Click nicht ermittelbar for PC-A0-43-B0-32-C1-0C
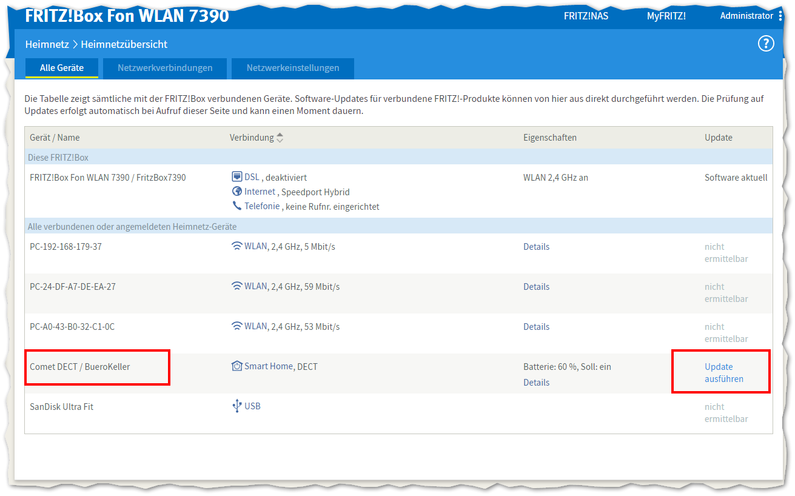 coord(726,333)
